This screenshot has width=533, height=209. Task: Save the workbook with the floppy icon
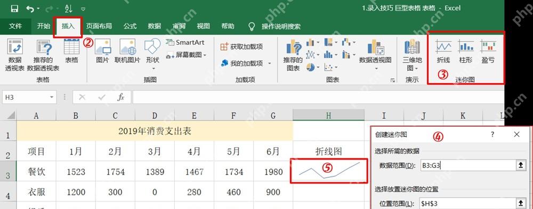click(14, 9)
